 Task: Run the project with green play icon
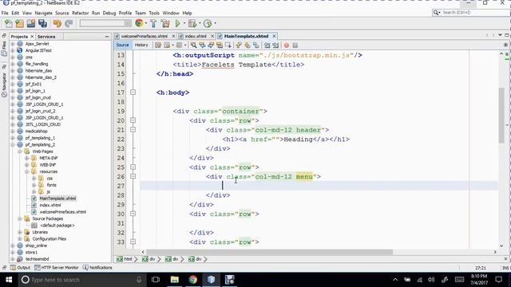177,23
